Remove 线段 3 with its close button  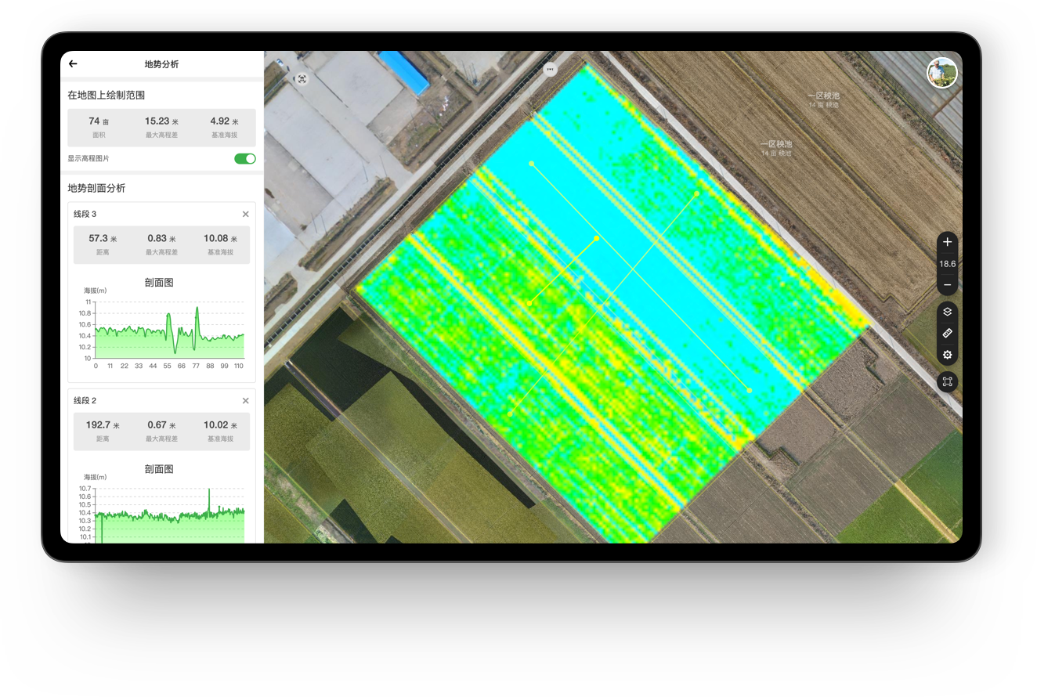click(x=245, y=215)
